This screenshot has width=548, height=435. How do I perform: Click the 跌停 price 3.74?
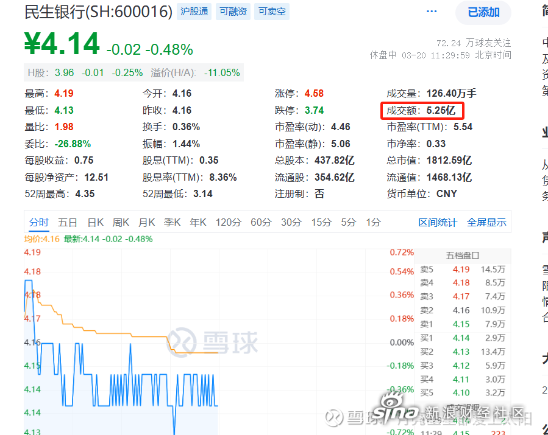coord(314,111)
